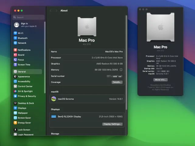Viewport: 195px width, 146px height.
Task: Go back with the left chevron
Action: point(50,11)
